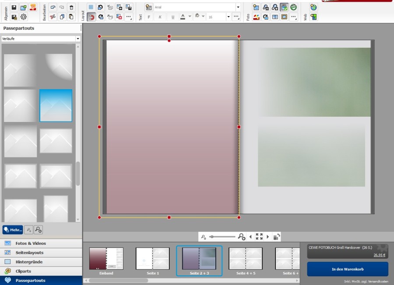The image size is (394, 285).
Task: Click the In den Warenkorb button
Action: coord(348,269)
